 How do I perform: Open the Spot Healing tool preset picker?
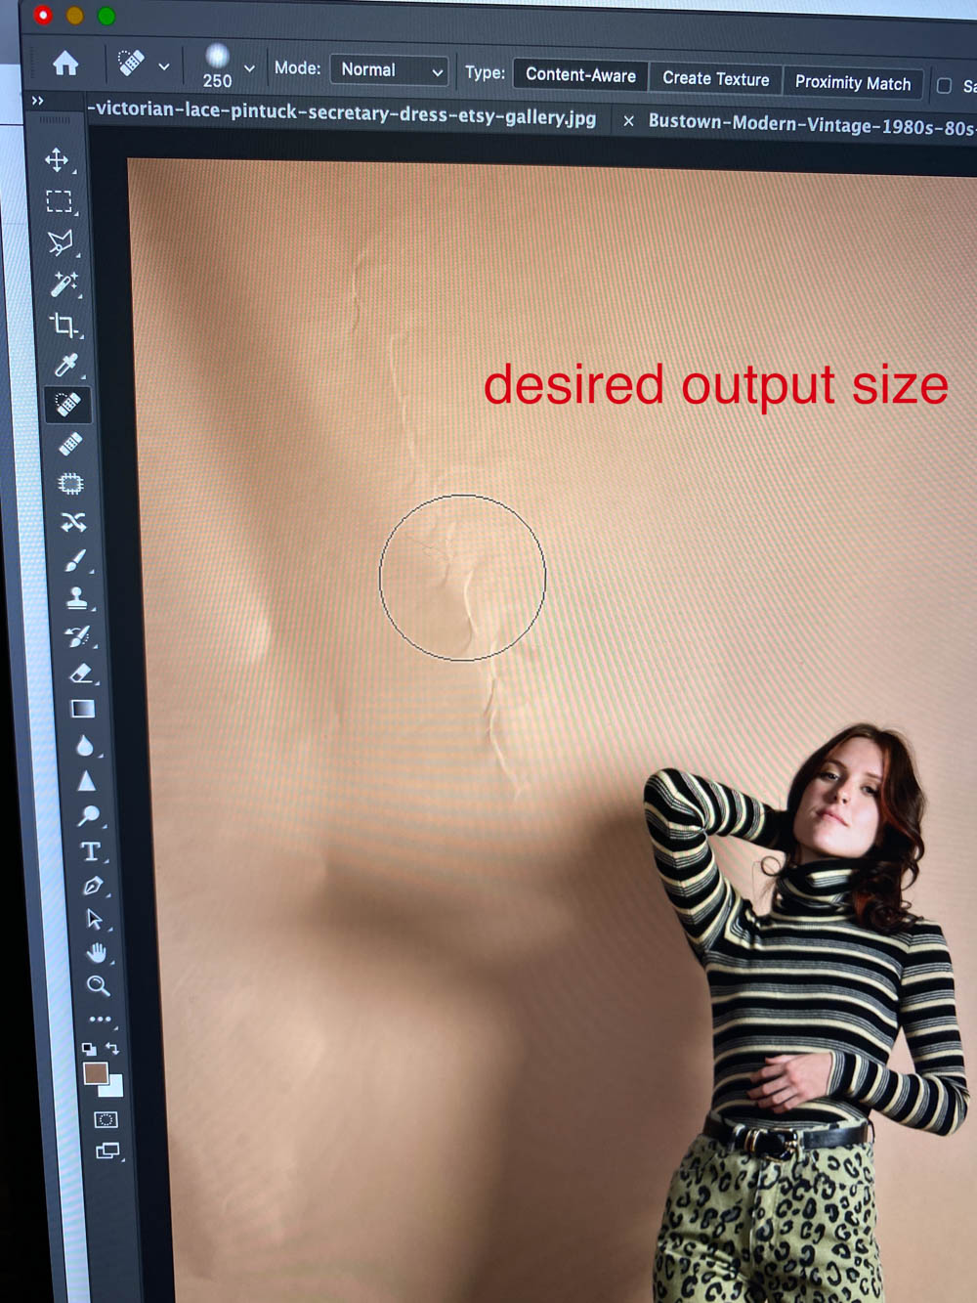[143, 64]
